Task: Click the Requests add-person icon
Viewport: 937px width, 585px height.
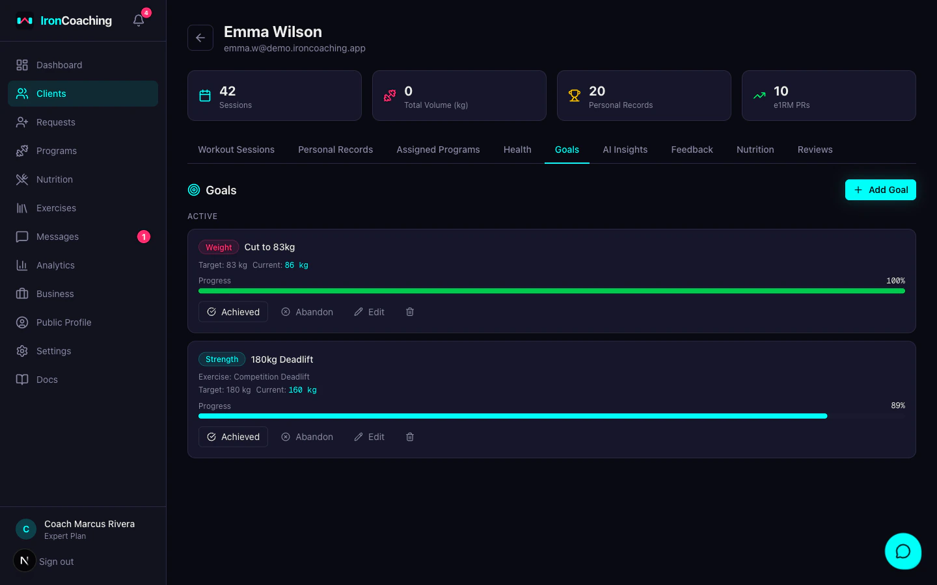Action: click(x=21, y=122)
